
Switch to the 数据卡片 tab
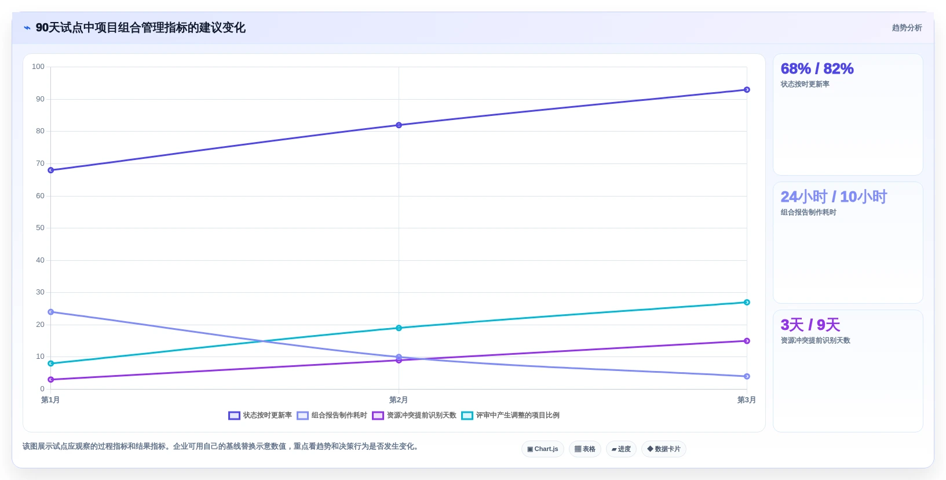664,449
